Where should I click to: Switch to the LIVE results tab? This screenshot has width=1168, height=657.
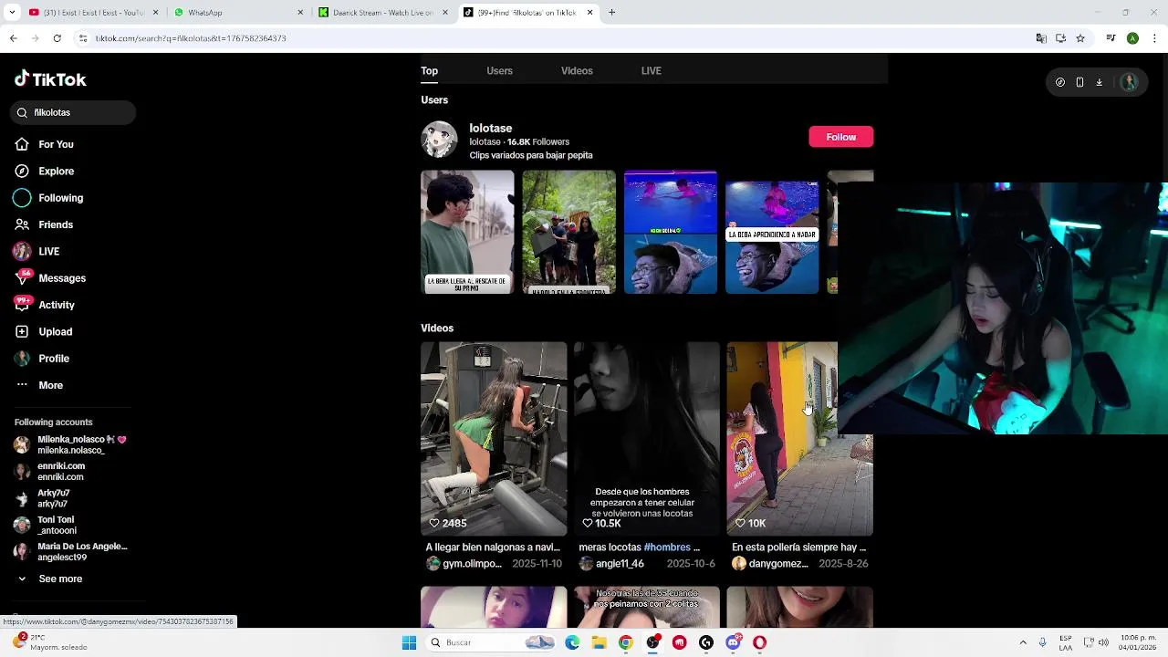point(651,70)
